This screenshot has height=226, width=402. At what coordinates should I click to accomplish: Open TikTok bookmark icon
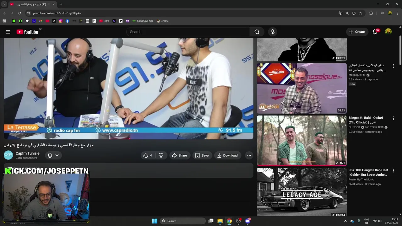[54, 21]
